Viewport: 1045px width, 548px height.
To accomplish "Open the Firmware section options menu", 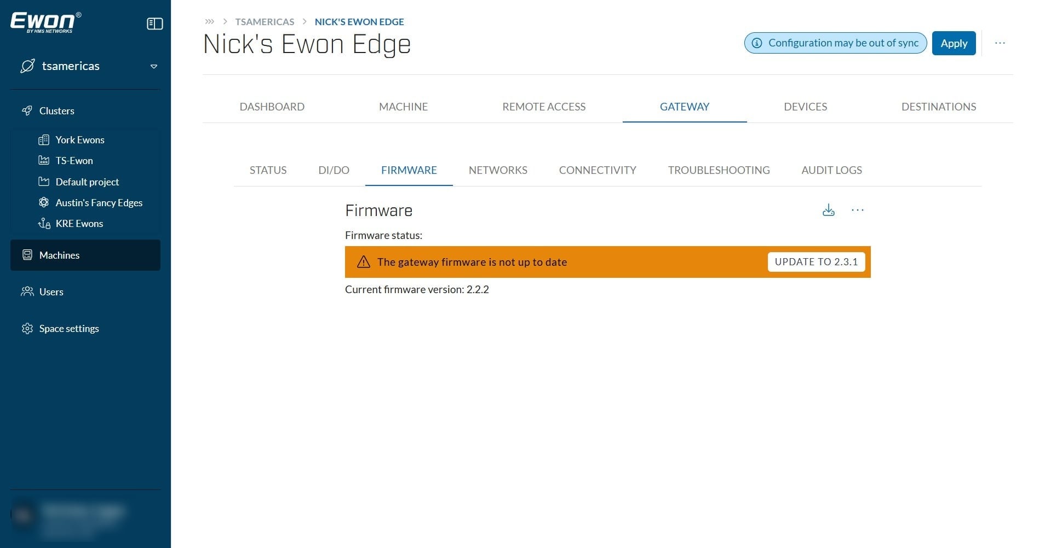I will (857, 210).
